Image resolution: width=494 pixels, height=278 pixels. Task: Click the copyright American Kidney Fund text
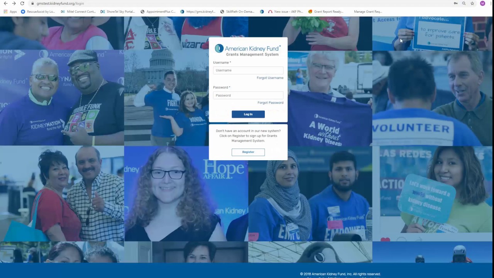340,274
